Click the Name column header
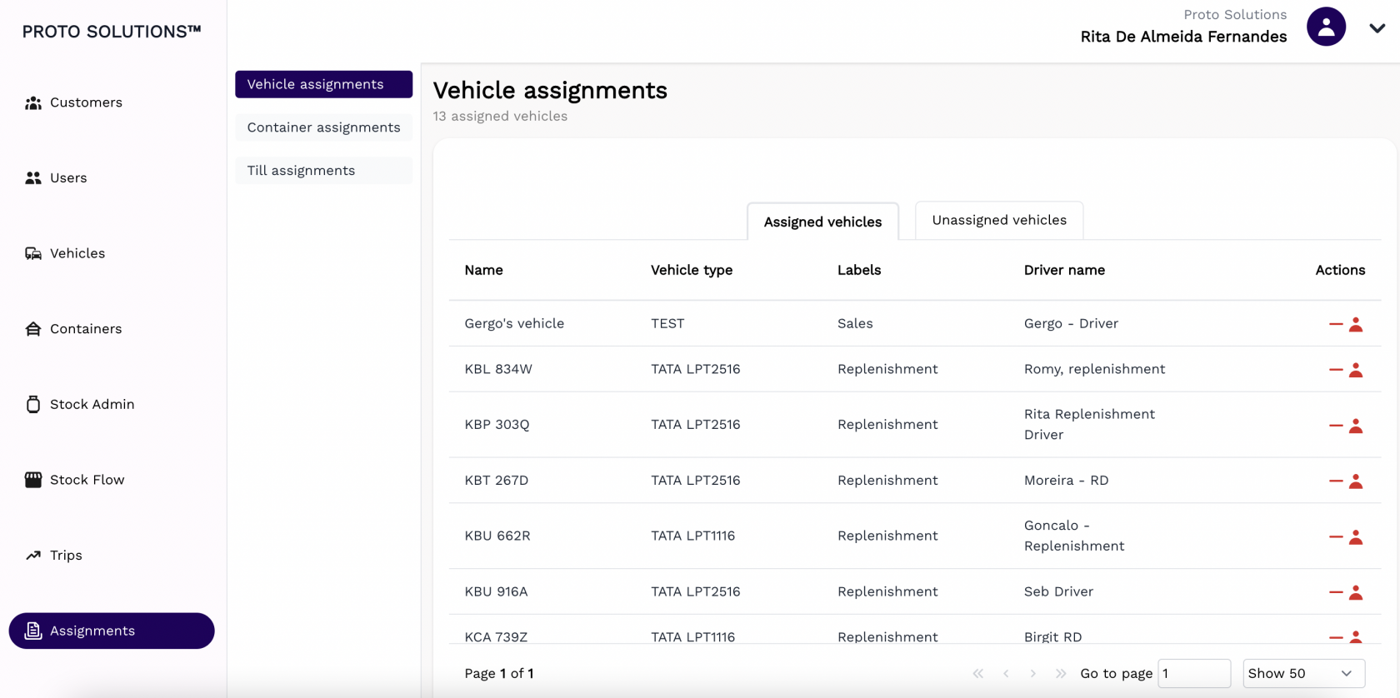Screen dimensions: 1400x698 point(483,270)
